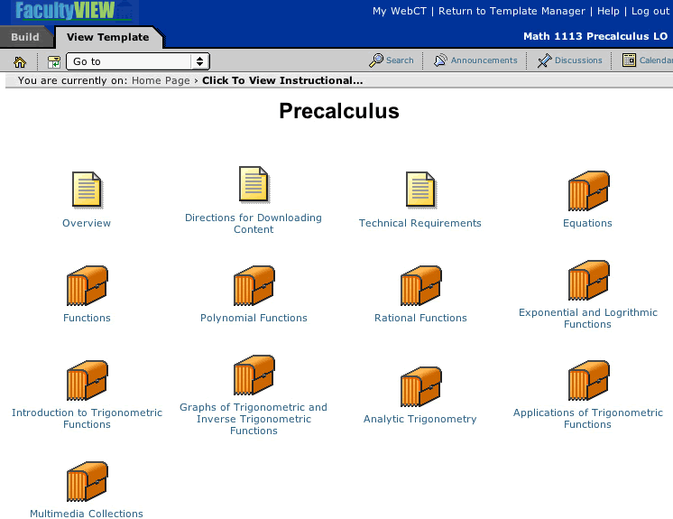Open the Go to dropdown menu
Screen dimensions: 673x519
138,61
